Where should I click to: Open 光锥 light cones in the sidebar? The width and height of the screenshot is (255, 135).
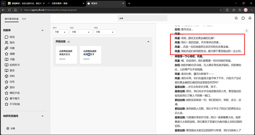click(10, 48)
